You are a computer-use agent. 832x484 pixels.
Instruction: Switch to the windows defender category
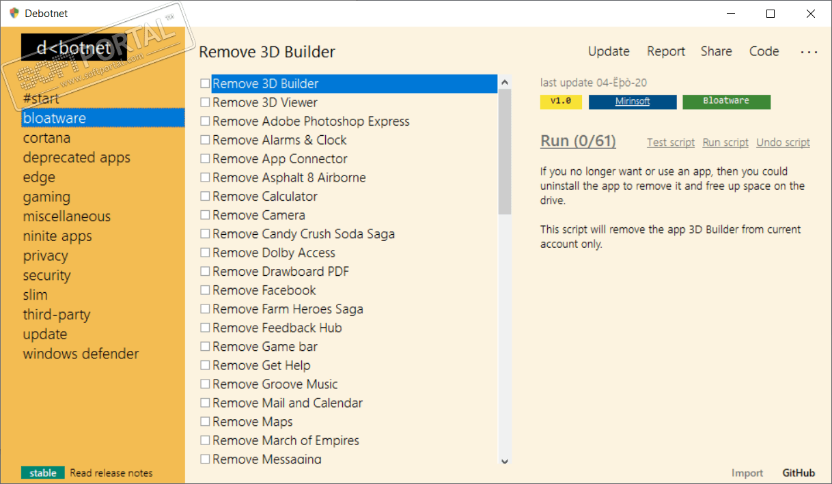pyautogui.click(x=81, y=354)
